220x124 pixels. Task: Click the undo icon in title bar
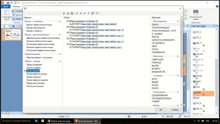pyautogui.click(x=11, y=2)
